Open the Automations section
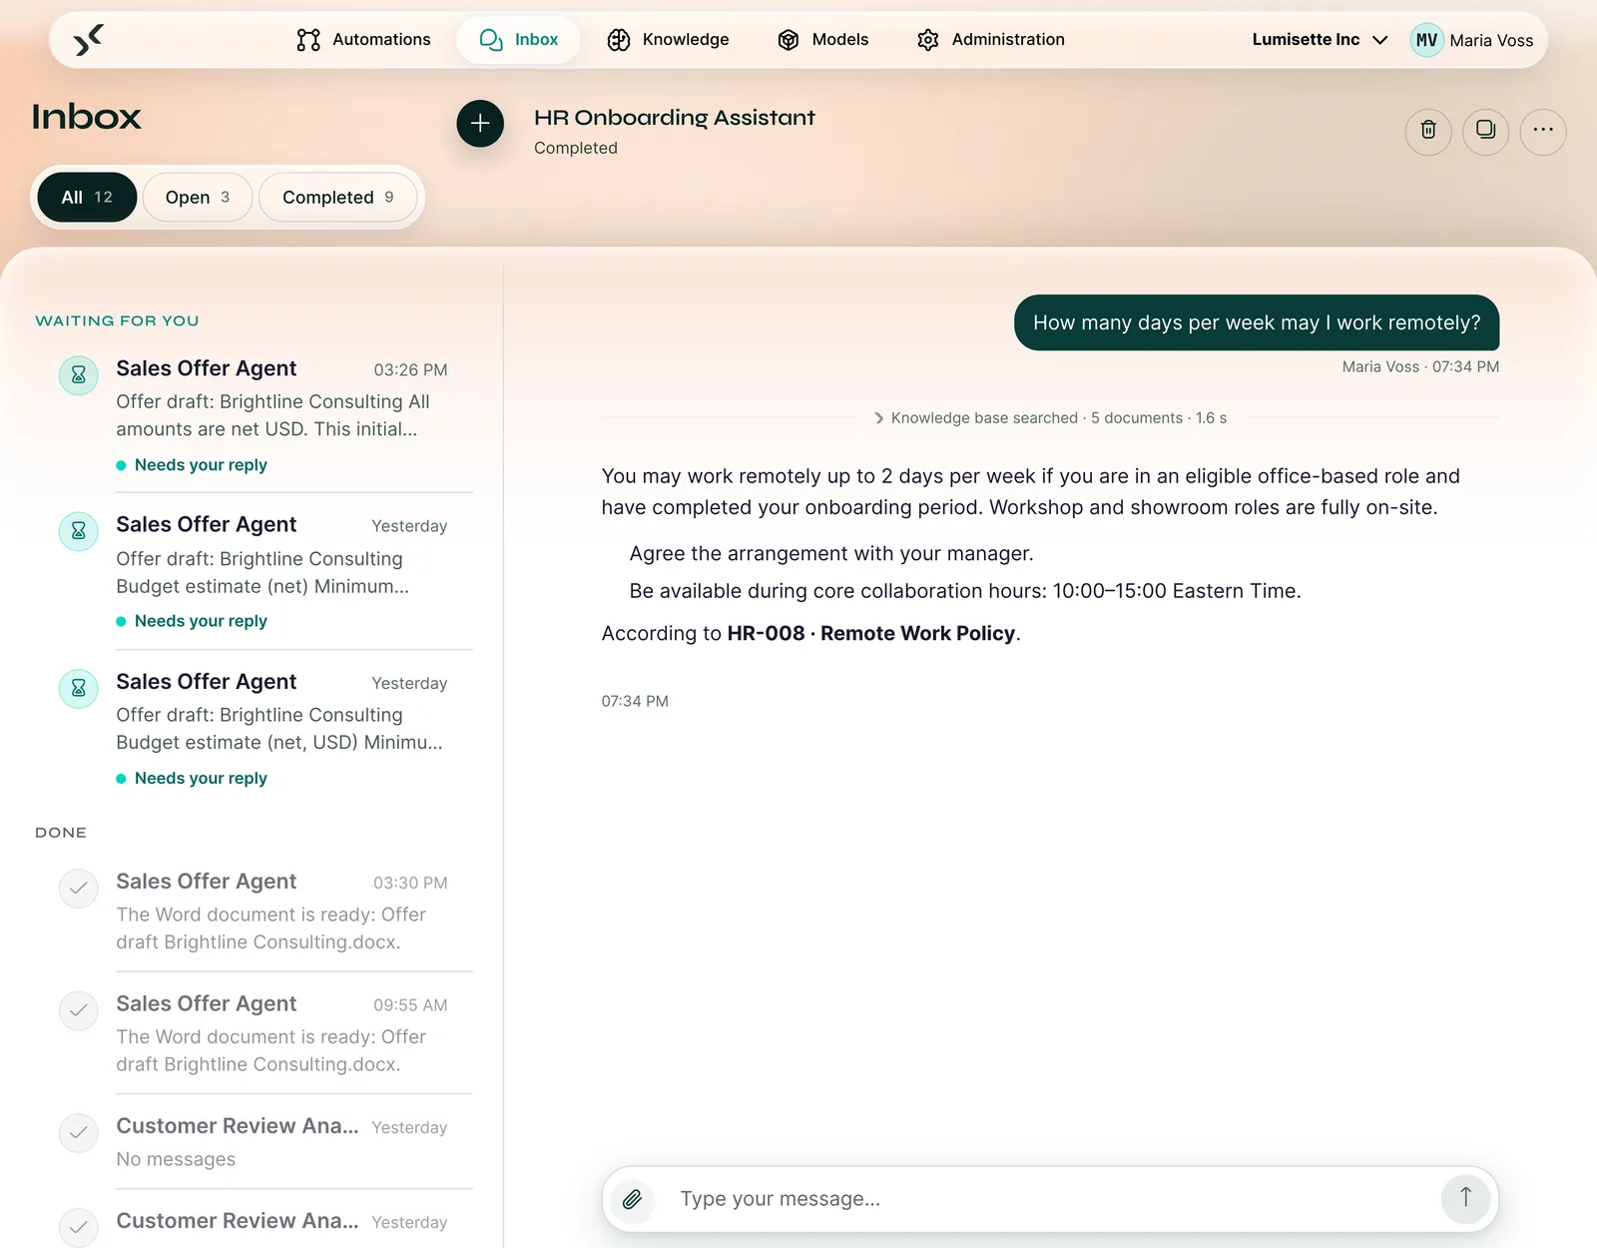 (x=363, y=40)
